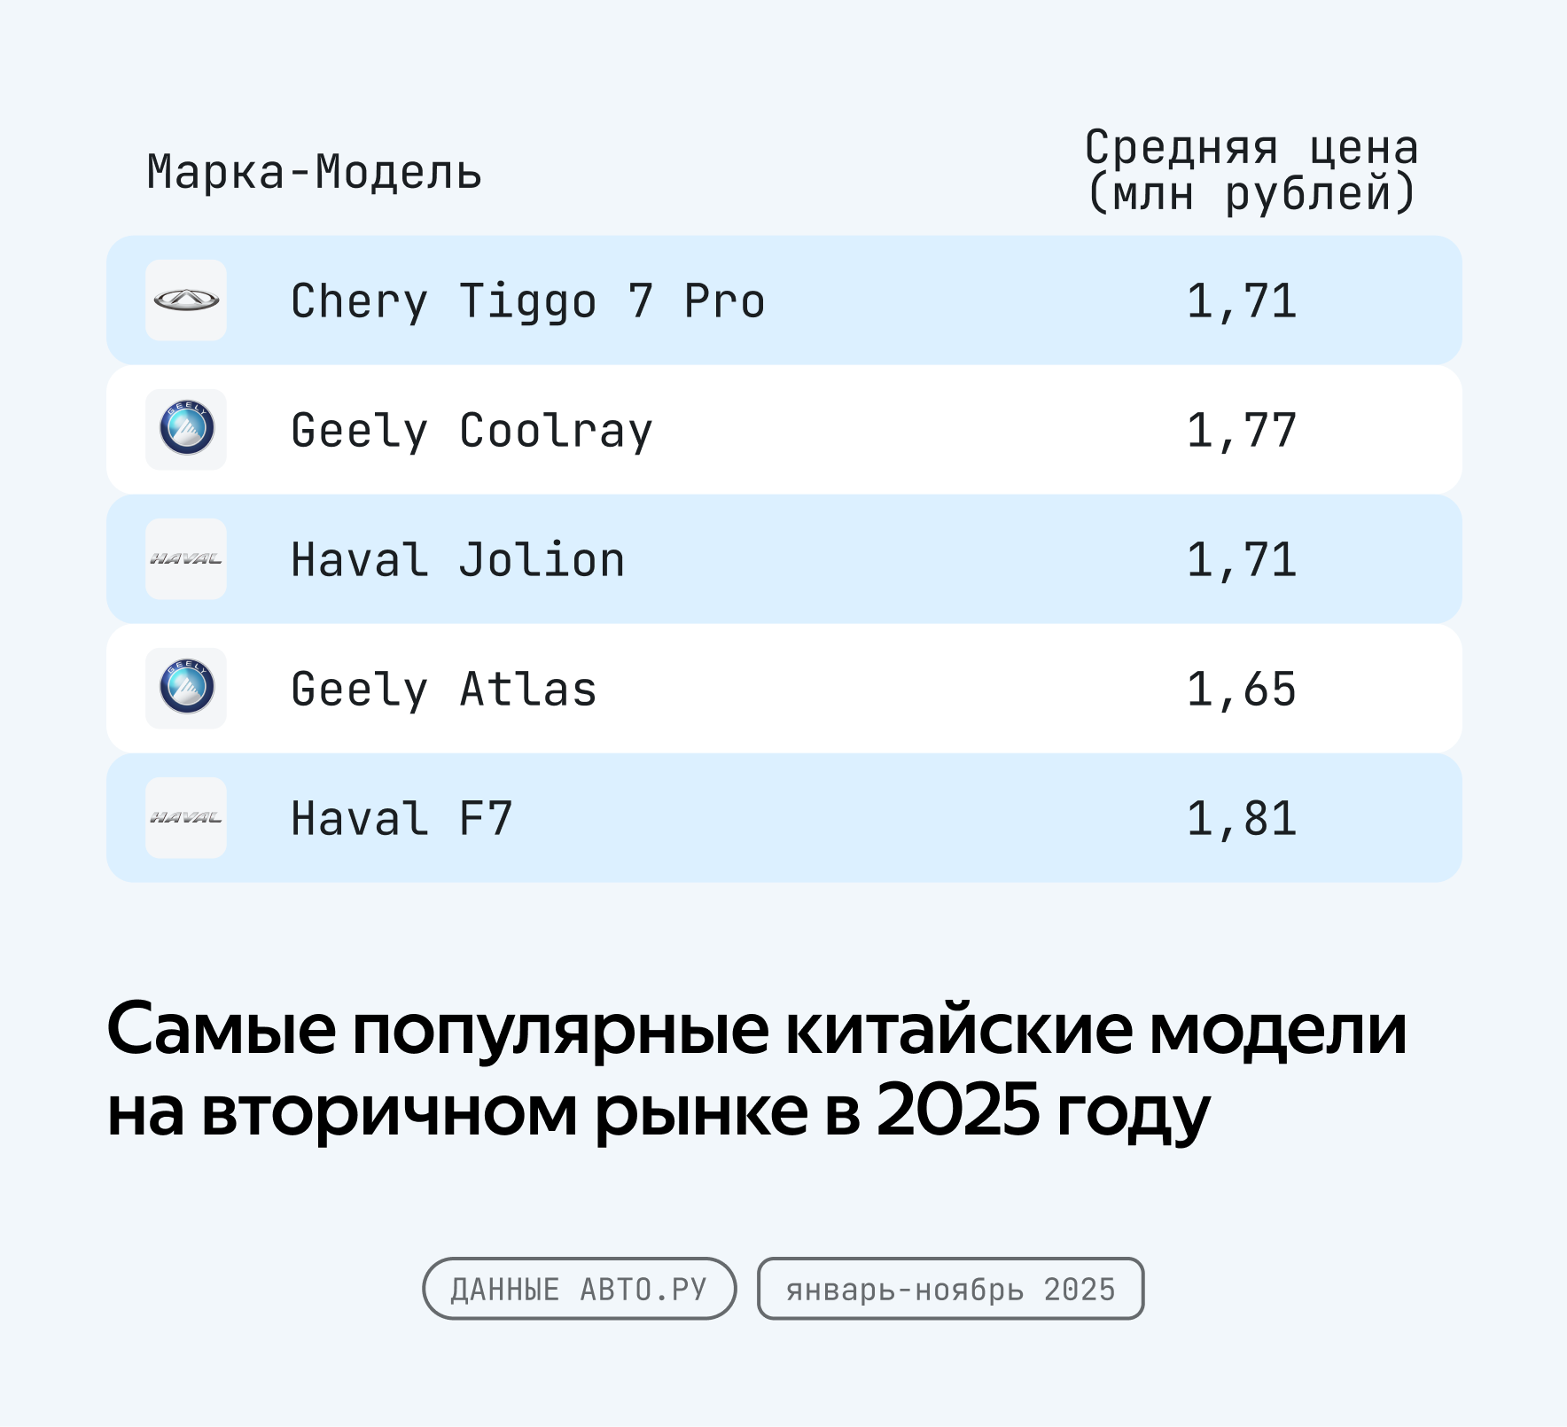
Task: Select the Chery Tiggo 7 Pro model name
Action: 528,302
